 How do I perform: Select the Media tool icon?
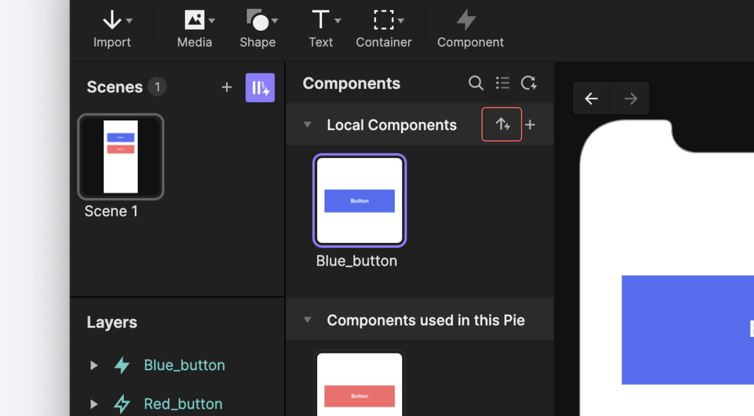(194, 21)
